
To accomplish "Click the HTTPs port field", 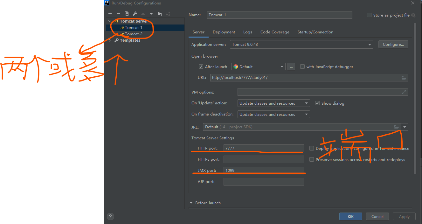I will pyautogui.click(x=264, y=159).
